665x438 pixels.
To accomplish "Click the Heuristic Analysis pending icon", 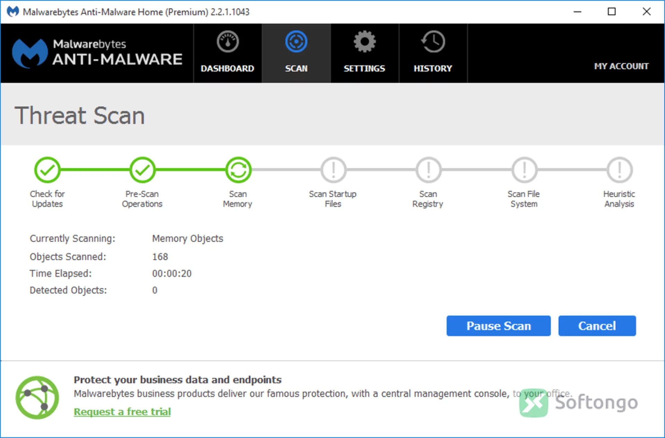I will coord(619,170).
